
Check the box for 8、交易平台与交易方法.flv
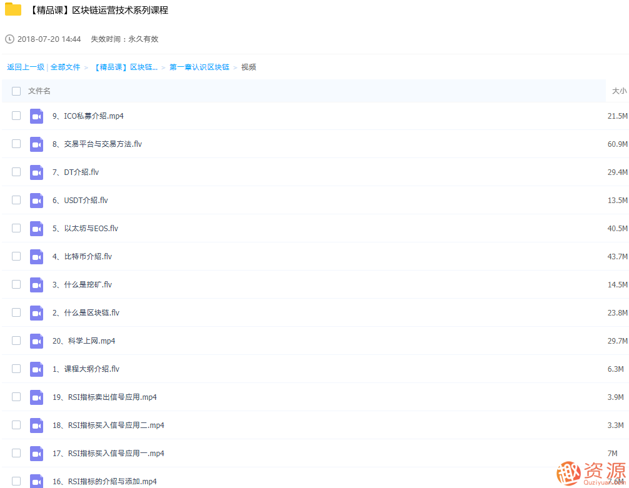coord(16,144)
